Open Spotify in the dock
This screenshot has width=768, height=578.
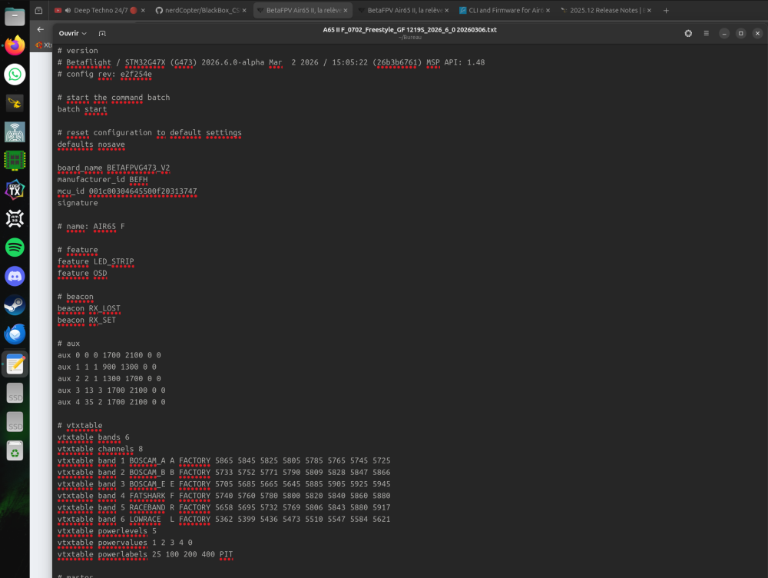(15, 247)
